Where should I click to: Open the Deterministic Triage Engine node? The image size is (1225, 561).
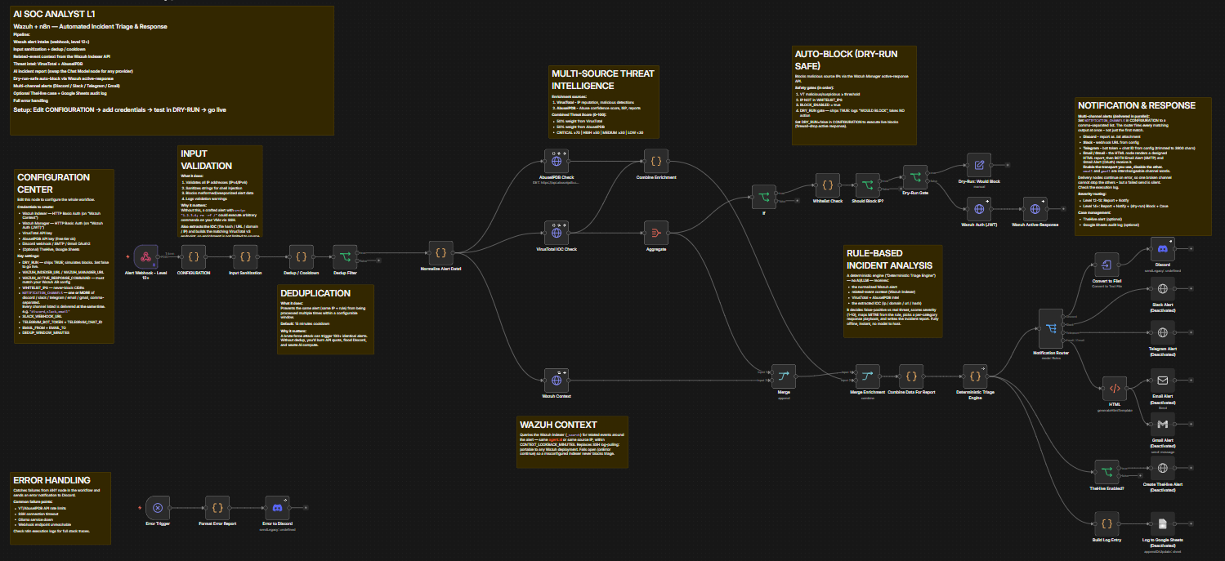(x=974, y=376)
